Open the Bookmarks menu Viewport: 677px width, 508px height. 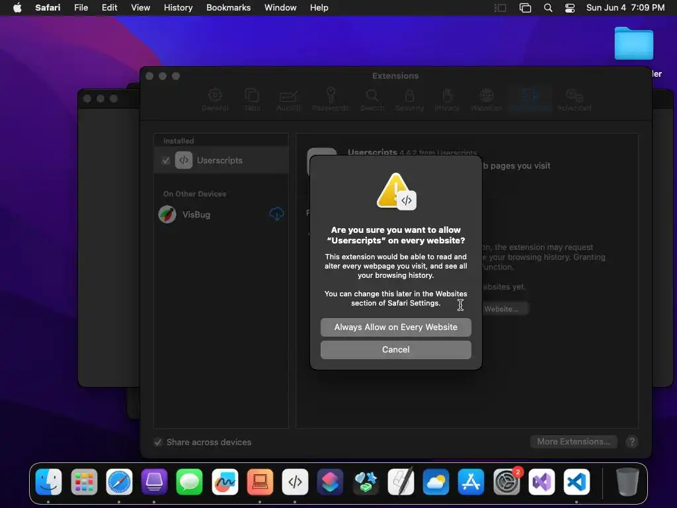(x=228, y=7)
